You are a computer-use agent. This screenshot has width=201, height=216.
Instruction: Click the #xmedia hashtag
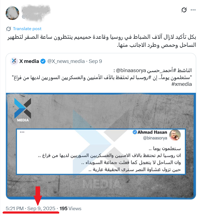pos(182,84)
